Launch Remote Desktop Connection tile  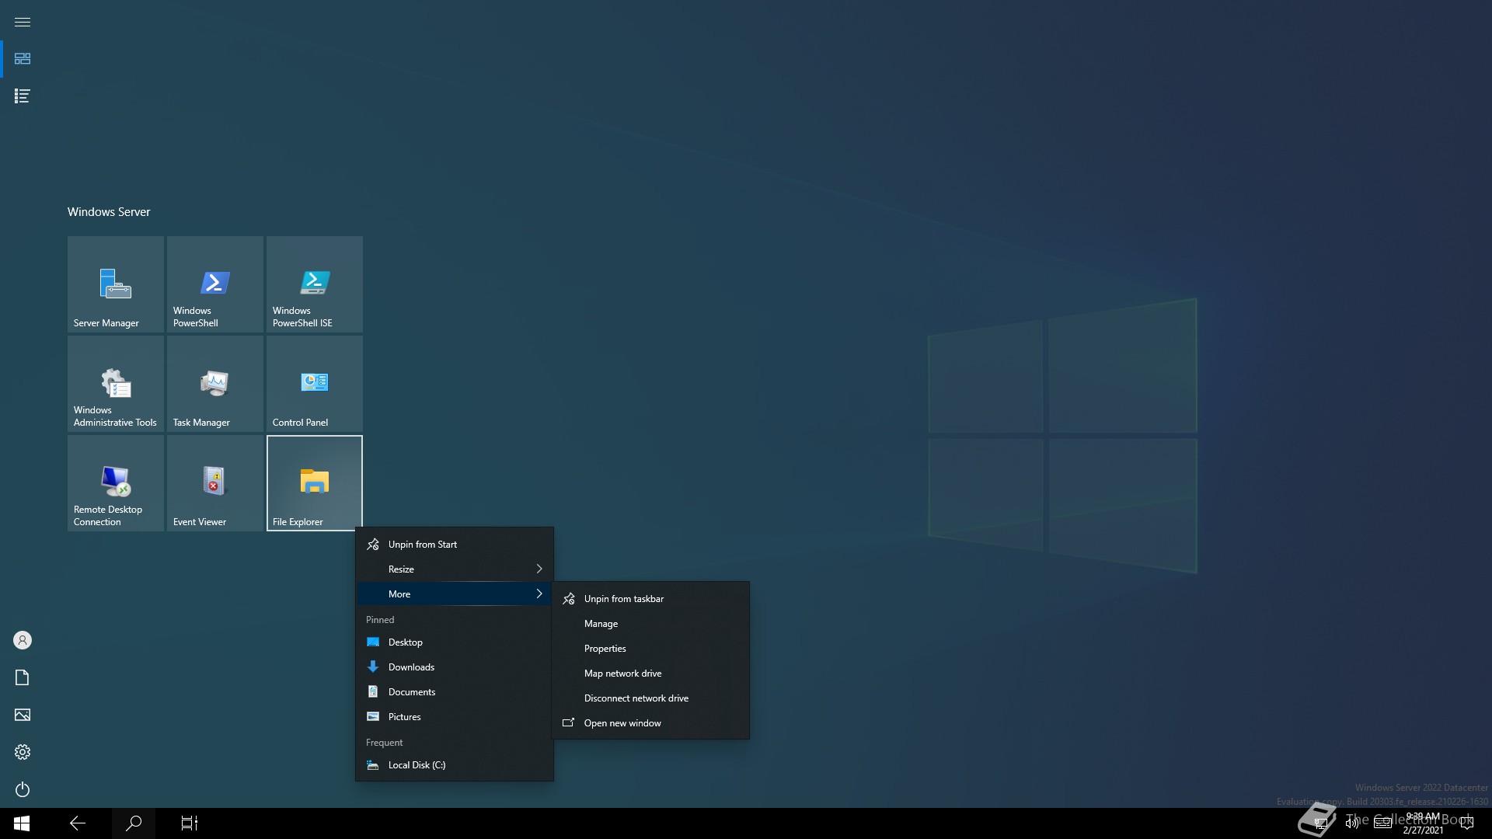(x=116, y=483)
